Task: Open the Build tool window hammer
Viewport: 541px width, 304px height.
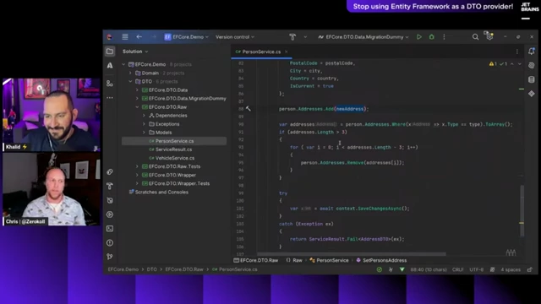Action: pyautogui.click(x=110, y=186)
